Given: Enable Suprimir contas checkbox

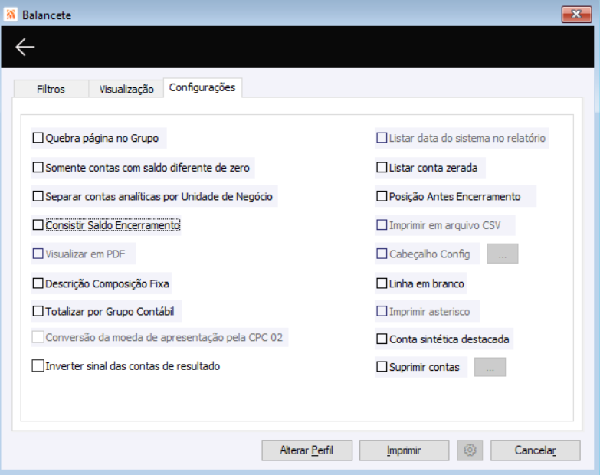Looking at the screenshot, I should [382, 367].
